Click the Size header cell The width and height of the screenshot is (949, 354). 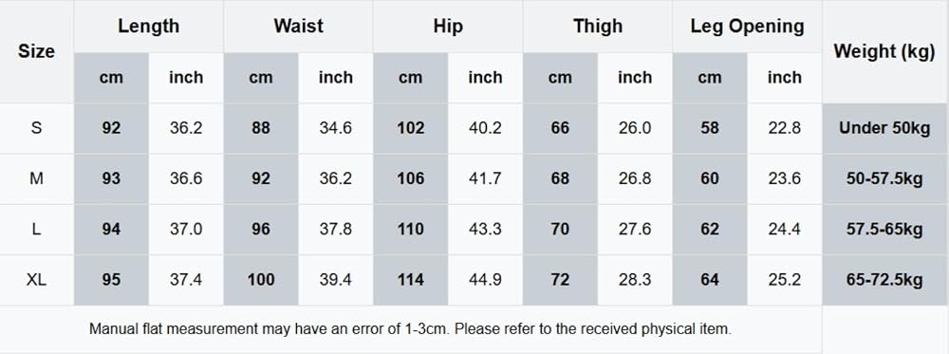coord(36,51)
